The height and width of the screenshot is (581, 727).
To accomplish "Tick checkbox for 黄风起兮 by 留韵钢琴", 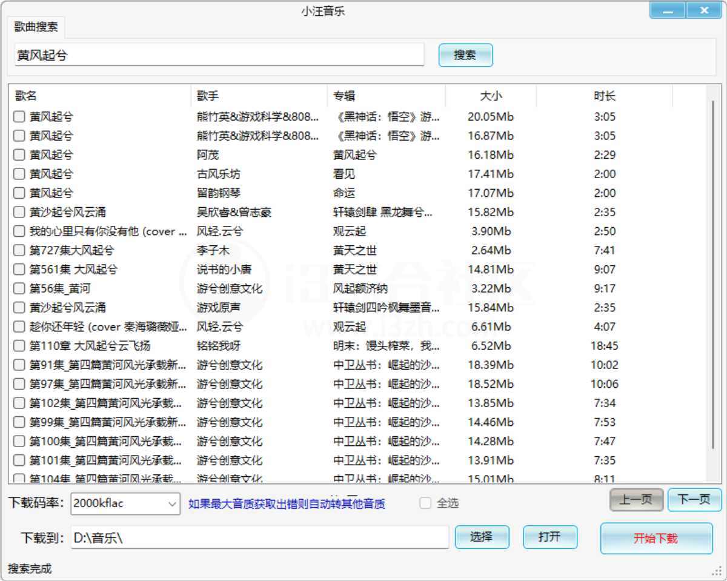I will 19,193.
